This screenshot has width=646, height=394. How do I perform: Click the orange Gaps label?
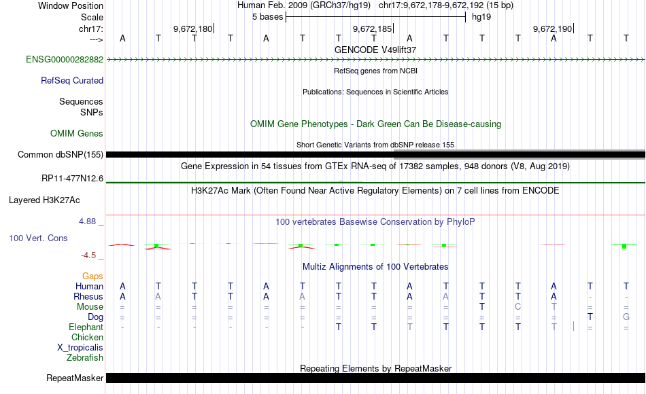(x=92, y=276)
